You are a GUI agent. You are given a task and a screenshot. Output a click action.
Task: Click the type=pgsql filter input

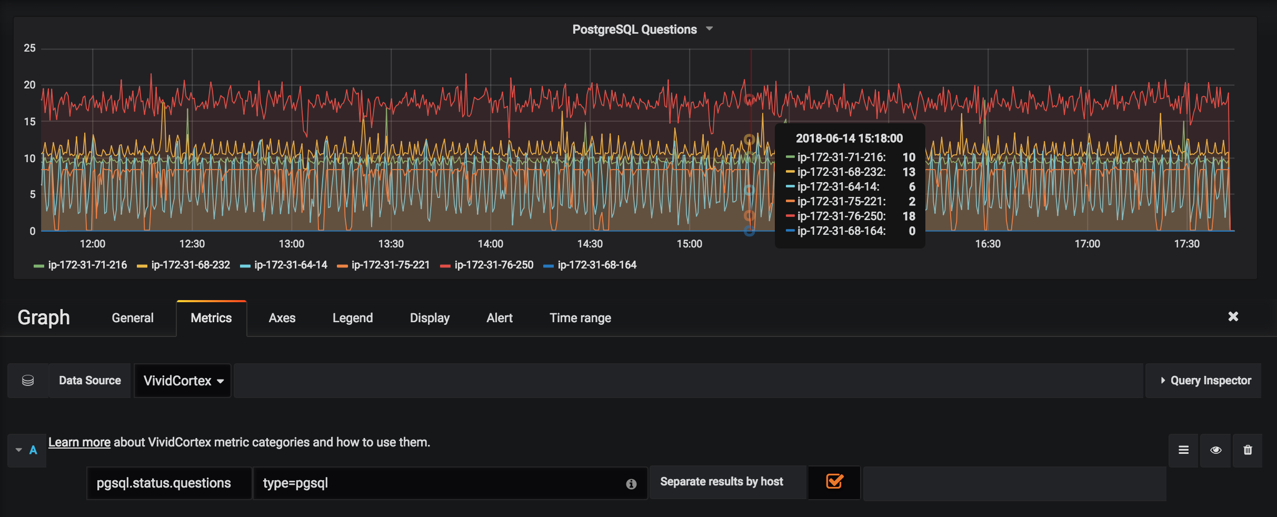point(437,483)
